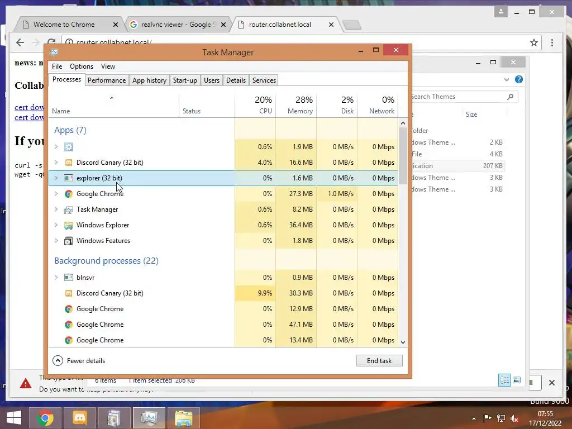Screen dimensions: 572x429
Task: Click the Google Chrome icon under Apps
Action: tap(69, 194)
